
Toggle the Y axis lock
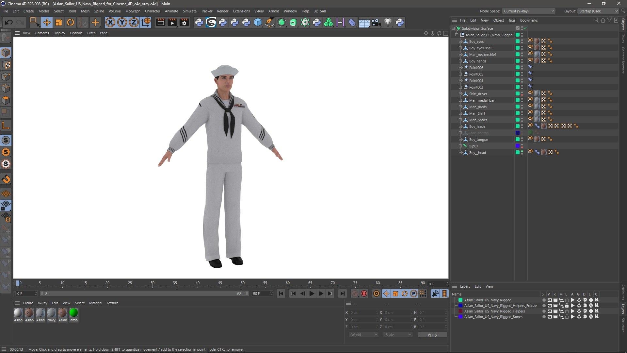coord(122,22)
